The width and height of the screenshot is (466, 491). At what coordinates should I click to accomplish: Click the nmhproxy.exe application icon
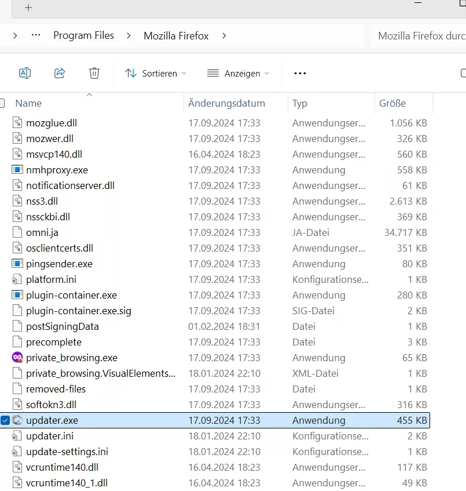click(x=17, y=170)
